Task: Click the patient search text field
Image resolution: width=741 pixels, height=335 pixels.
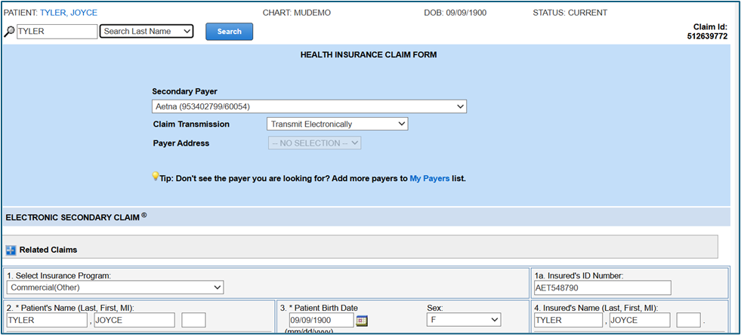Action: 57,32
